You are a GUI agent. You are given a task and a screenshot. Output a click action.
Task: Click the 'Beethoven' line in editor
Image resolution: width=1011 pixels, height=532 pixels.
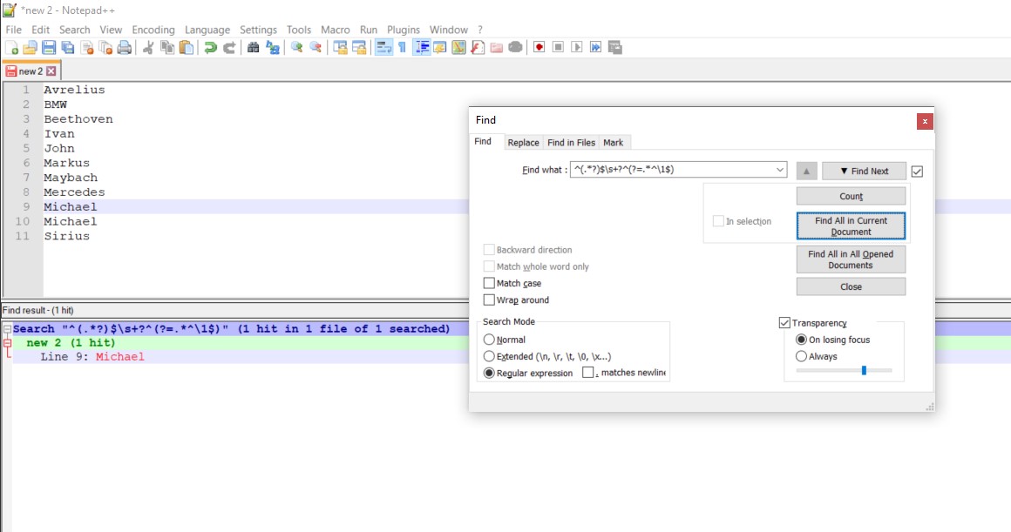point(78,119)
